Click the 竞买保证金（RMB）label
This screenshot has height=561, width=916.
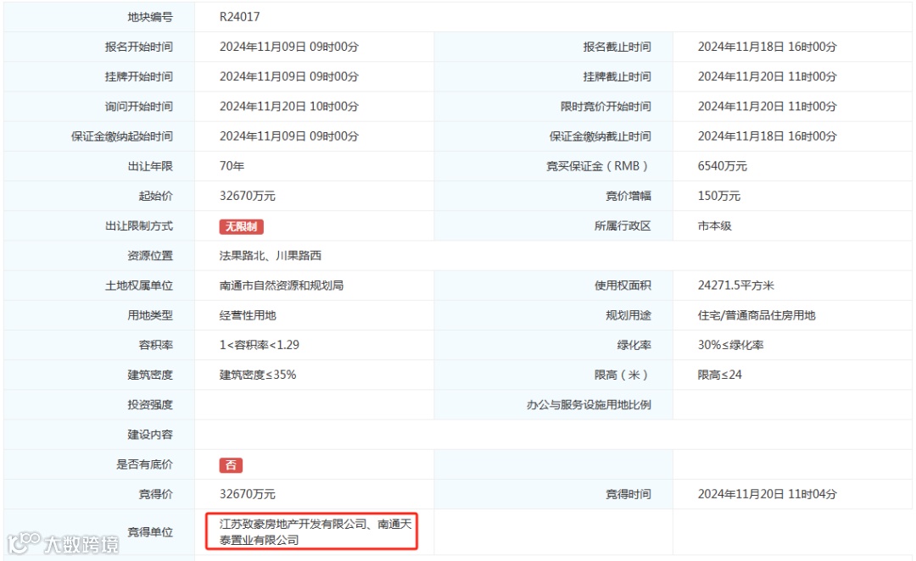click(x=598, y=166)
